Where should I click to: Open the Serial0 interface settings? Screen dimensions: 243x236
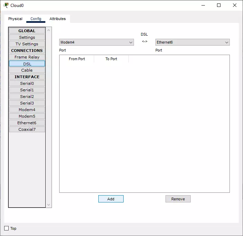(x=27, y=83)
